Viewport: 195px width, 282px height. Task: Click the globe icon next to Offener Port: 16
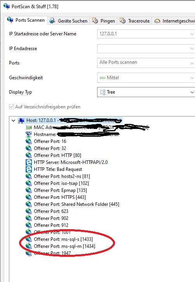coord(29,141)
